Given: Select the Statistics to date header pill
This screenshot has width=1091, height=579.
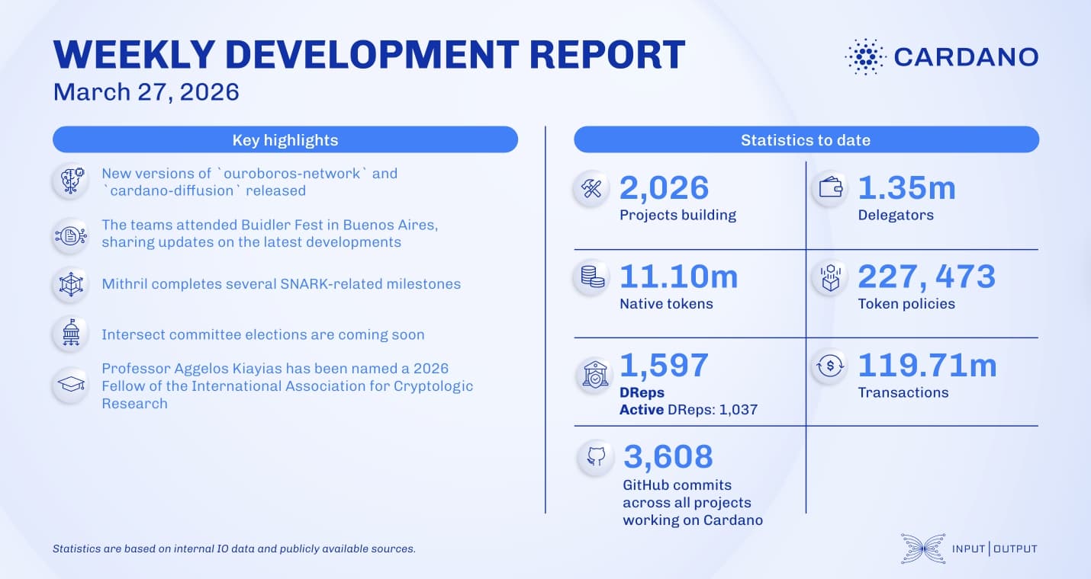Looking at the screenshot, I should [806, 139].
